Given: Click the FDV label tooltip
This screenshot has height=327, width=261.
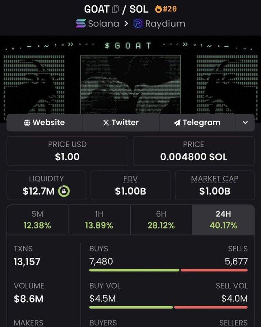Looking at the screenshot, I should 130,179.
